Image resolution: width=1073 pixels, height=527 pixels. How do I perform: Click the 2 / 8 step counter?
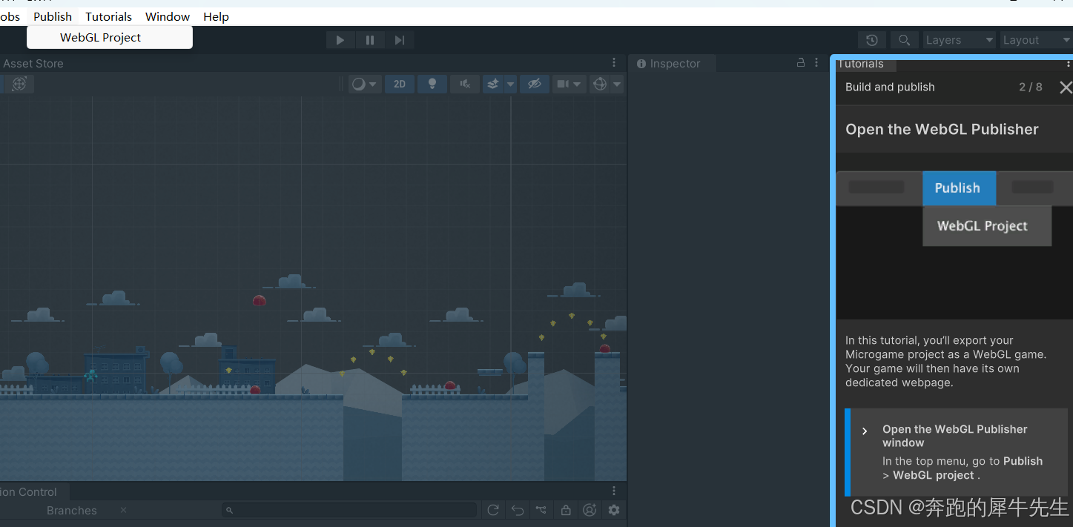pyautogui.click(x=1031, y=87)
